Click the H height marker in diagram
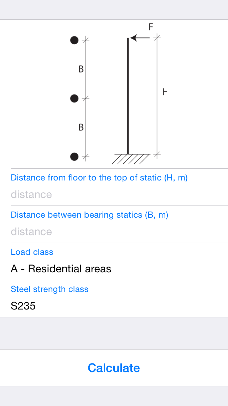228x406 pixels. coord(164,92)
